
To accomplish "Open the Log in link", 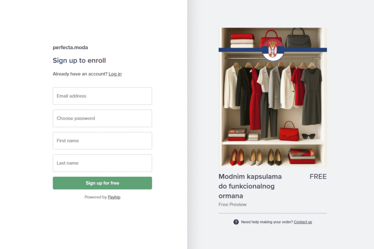I will tap(115, 74).
